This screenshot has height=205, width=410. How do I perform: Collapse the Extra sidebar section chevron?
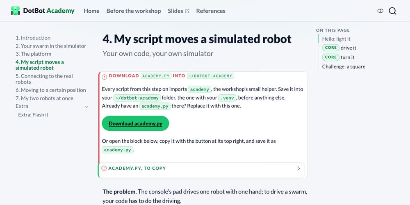tap(86, 107)
